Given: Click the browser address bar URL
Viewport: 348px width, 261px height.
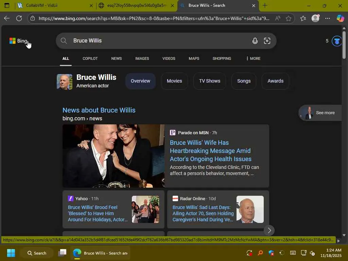Looking at the screenshot, I should 154,18.
